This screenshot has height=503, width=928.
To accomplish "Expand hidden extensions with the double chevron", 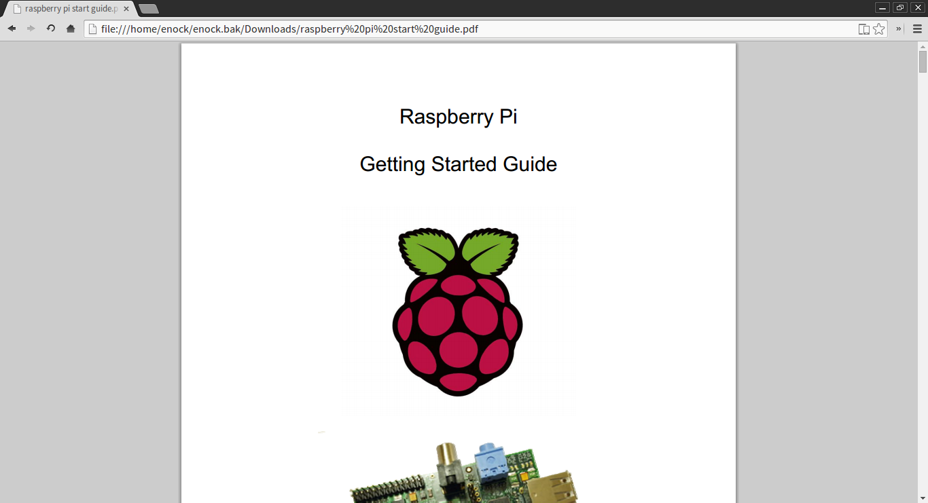I will [899, 29].
